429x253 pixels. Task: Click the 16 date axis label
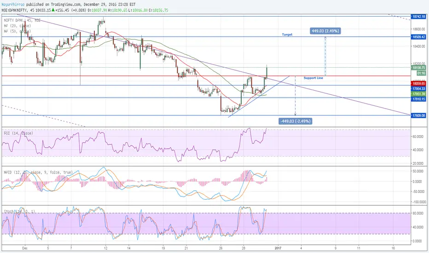coord(393,248)
